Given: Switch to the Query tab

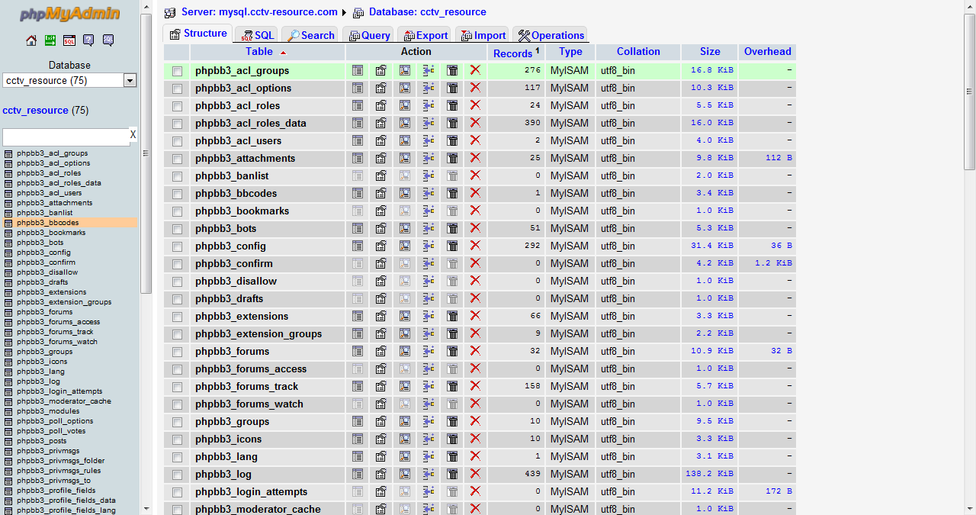Looking at the screenshot, I should [368, 35].
